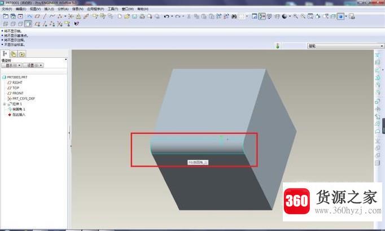Open the 设置 dropdown button
Image resolution: width=385 pixels, height=231 pixels.
point(33,66)
